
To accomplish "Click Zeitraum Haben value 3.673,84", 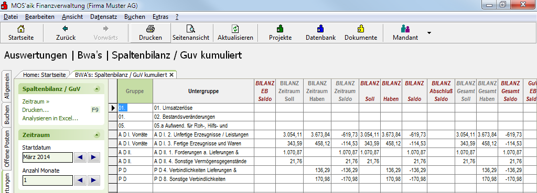I will click(x=317, y=134).
